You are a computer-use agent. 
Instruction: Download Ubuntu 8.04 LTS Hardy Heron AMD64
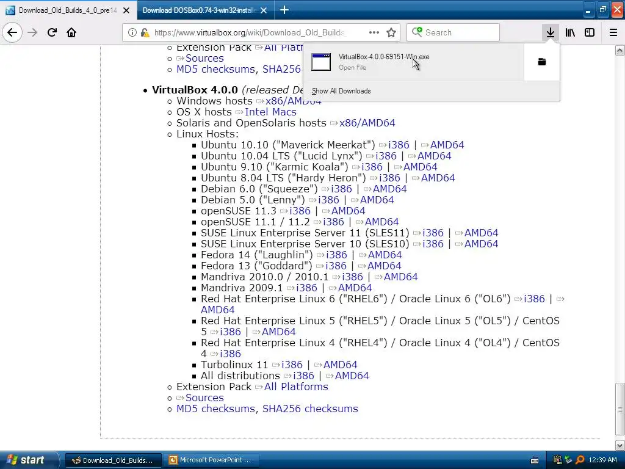pyautogui.click(x=438, y=178)
